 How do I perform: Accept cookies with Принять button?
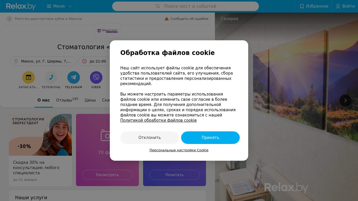pos(210,138)
